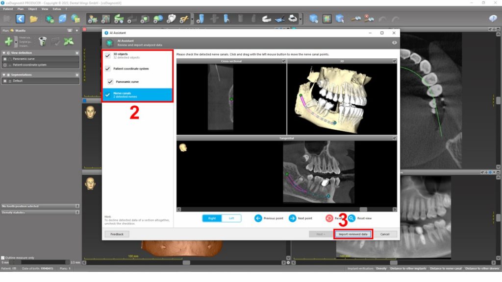This screenshot has height=282, width=502.
Task: Select workflow step 1 align icon
Action: pos(93,19)
